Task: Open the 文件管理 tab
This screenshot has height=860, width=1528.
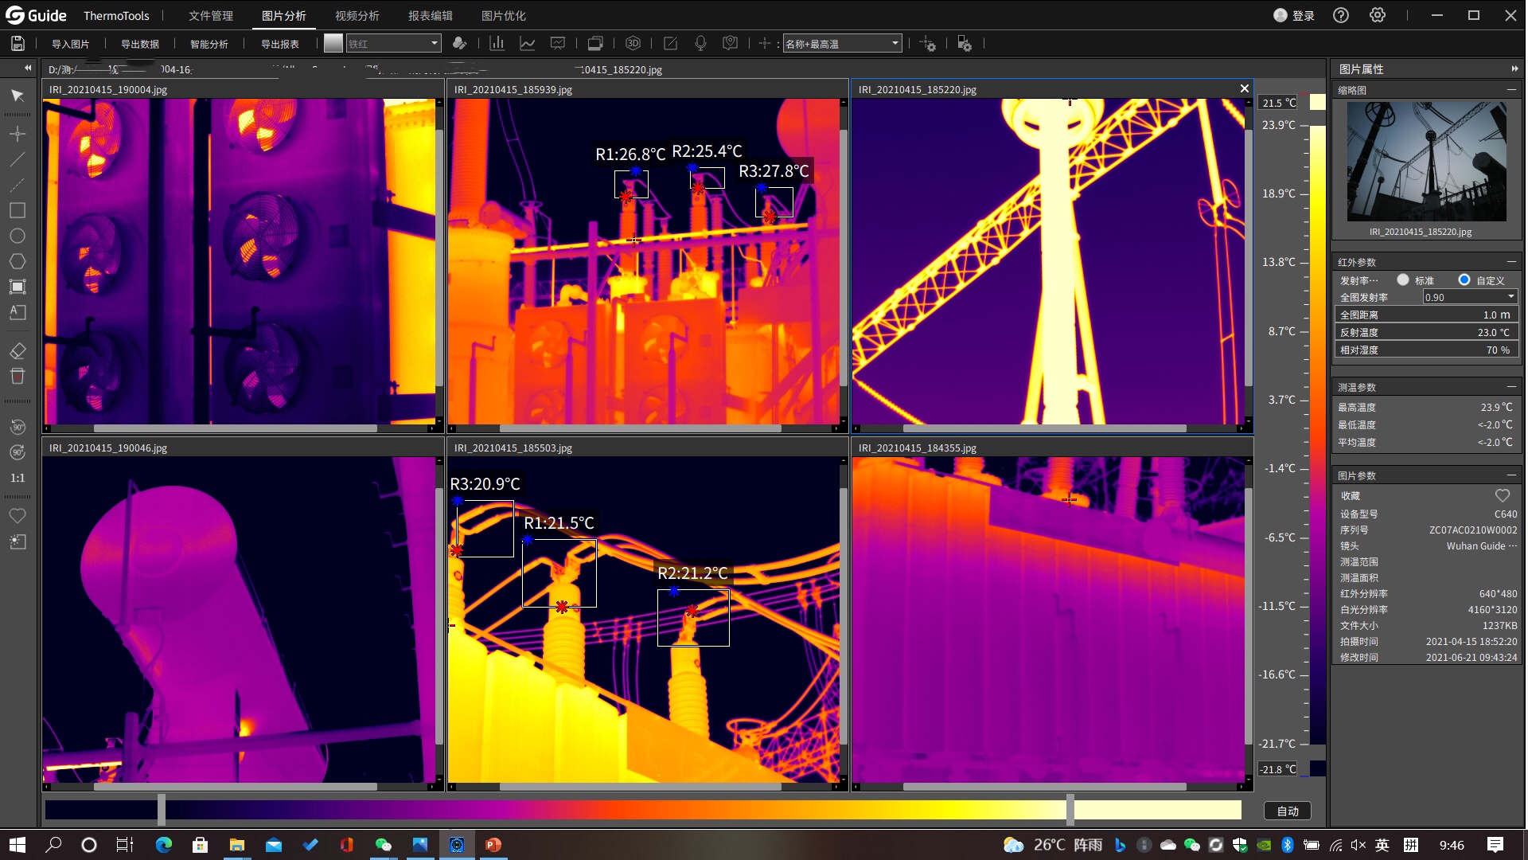Action: (x=211, y=16)
